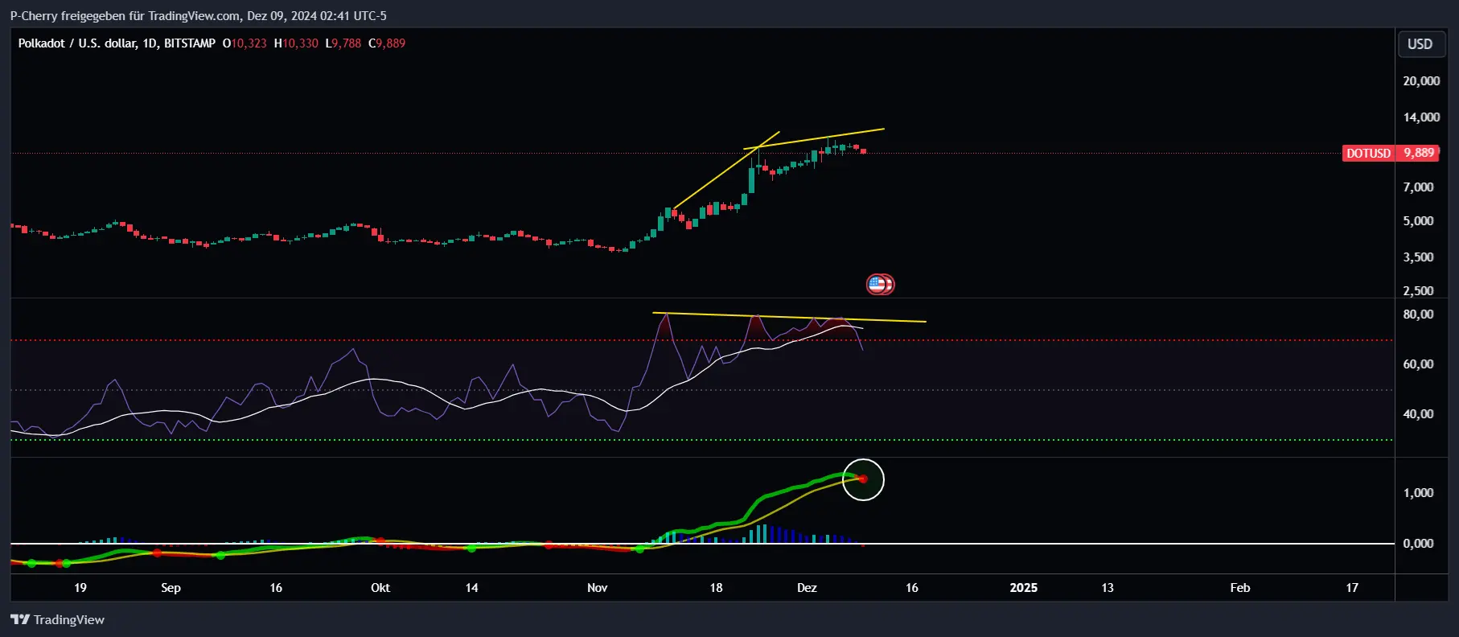
Task: Click the TradingView logo at bottom left
Action: (x=57, y=619)
